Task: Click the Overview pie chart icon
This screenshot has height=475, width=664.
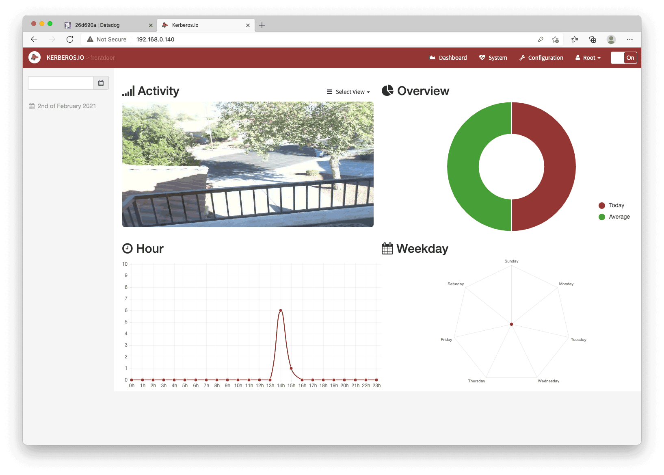Action: 388,91
